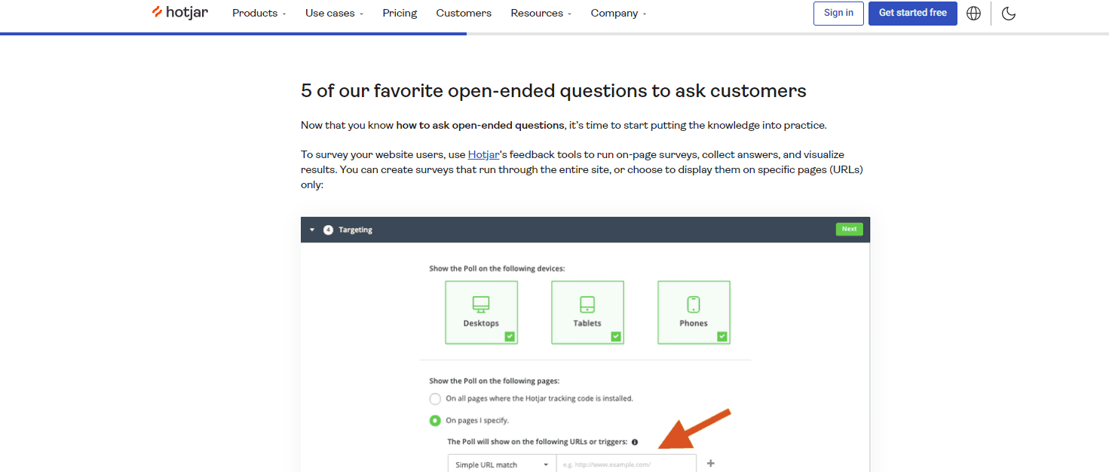Click the page heading about open-ended questions
This screenshot has height=472, width=1109.
coord(553,91)
